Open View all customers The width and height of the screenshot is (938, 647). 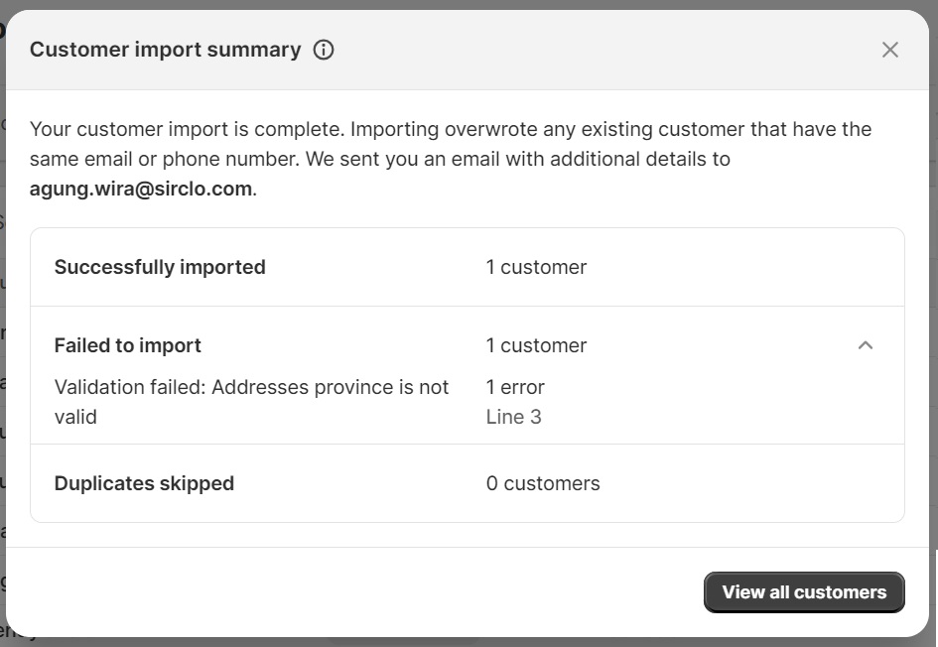(x=804, y=592)
